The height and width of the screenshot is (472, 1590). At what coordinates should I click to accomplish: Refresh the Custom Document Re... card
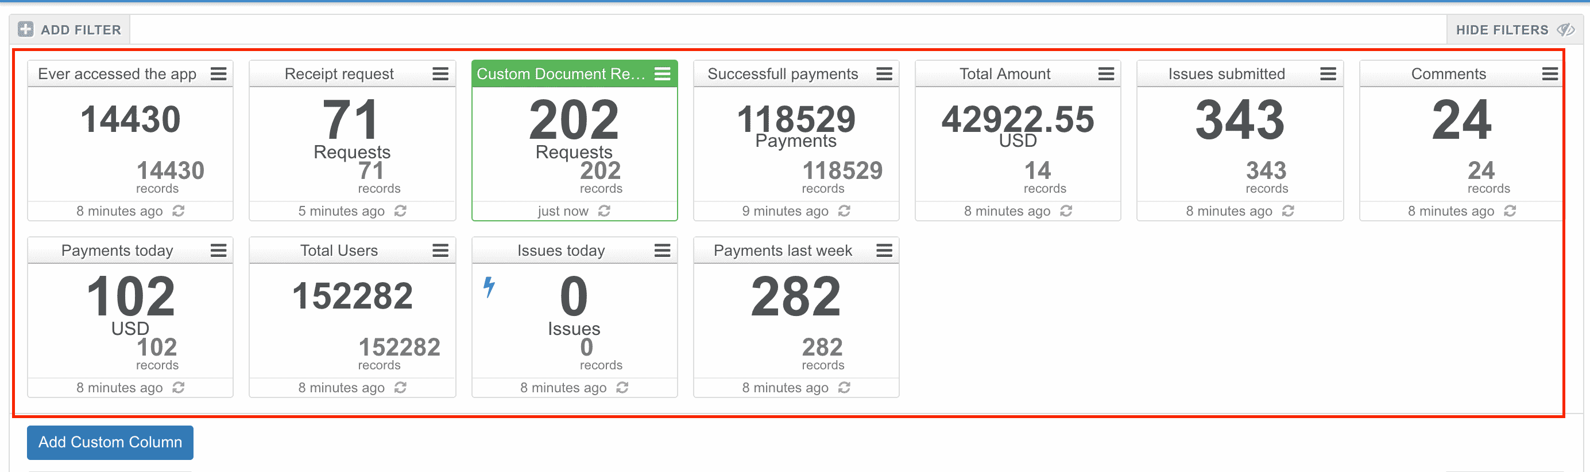[604, 210]
